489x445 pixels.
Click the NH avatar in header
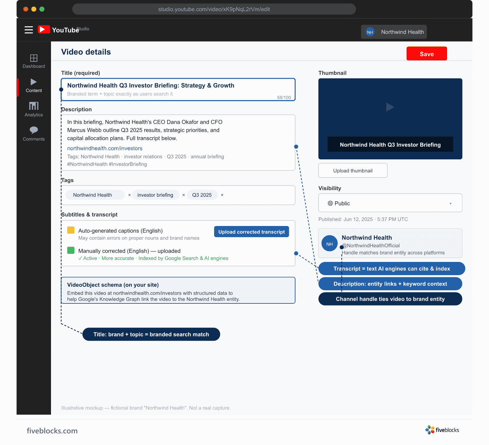[370, 32]
